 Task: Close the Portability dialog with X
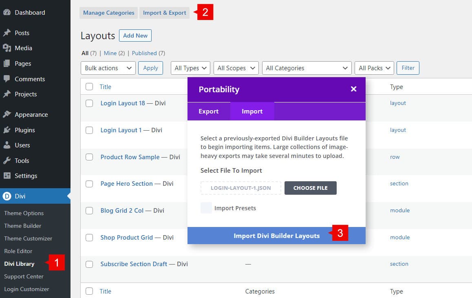point(353,89)
